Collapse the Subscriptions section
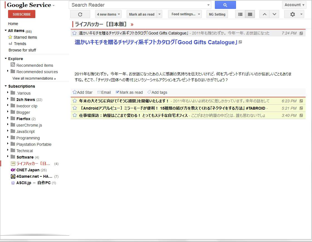The height and width of the screenshot is (242, 312). 6,86
